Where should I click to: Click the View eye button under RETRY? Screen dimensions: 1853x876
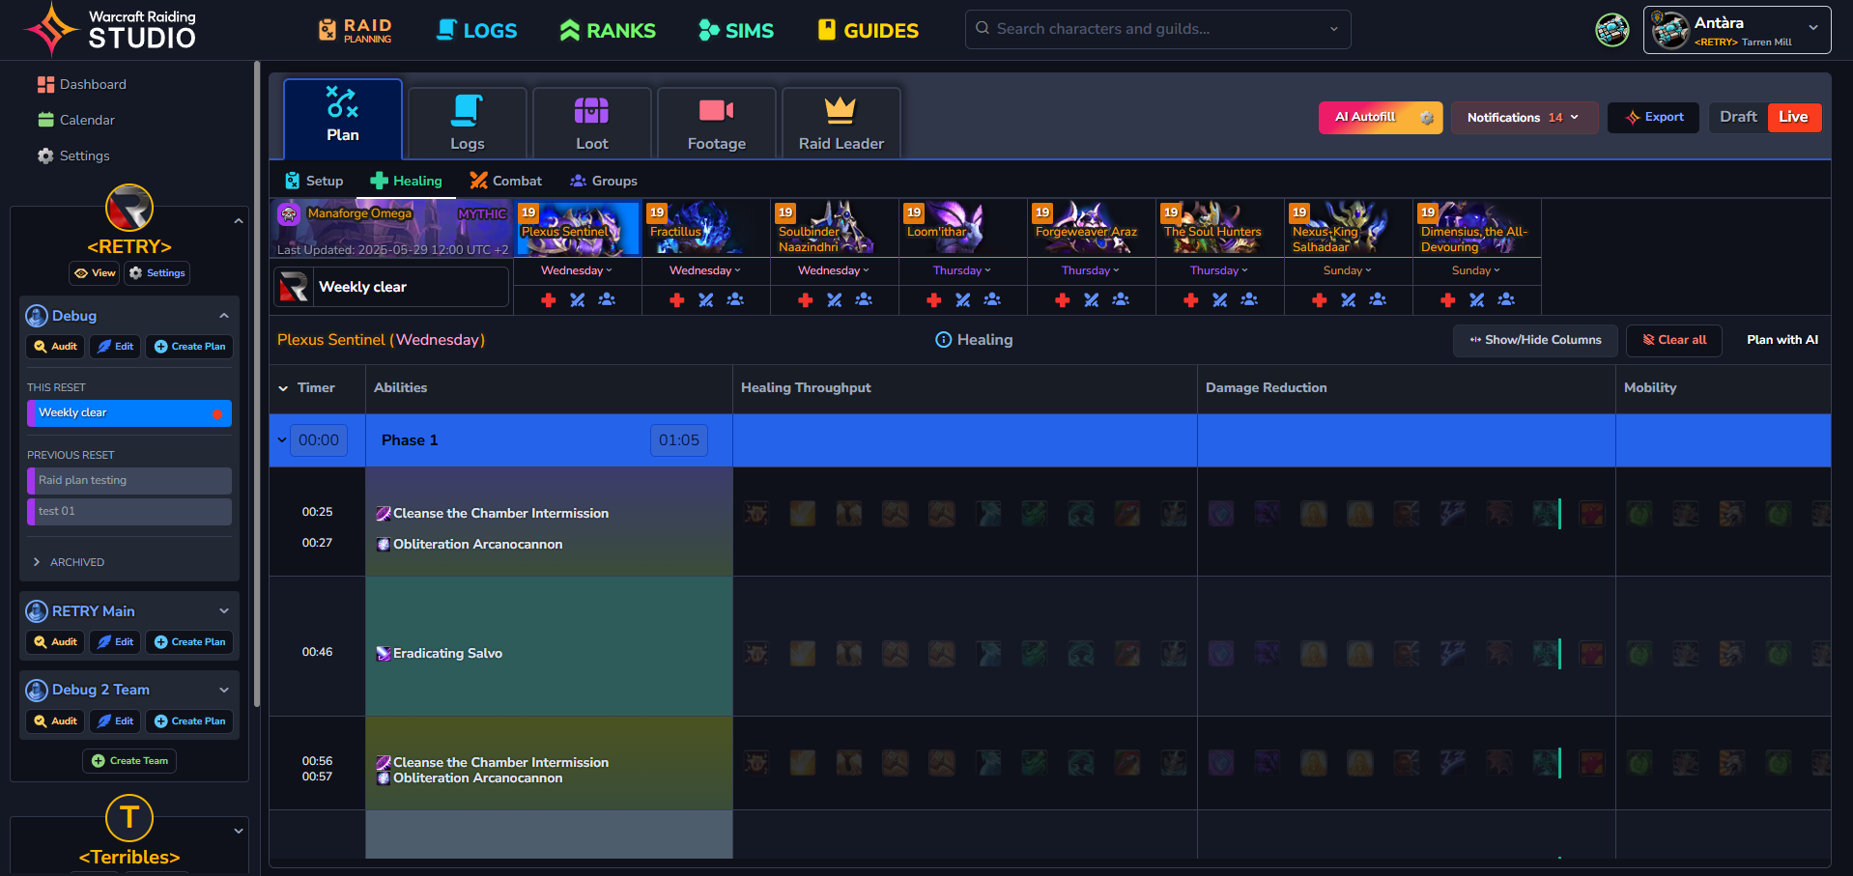click(x=95, y=273)
